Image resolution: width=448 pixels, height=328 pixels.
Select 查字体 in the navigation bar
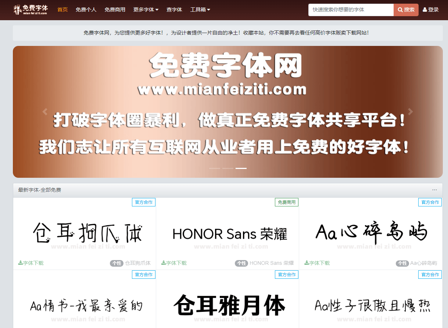point(174,10)
